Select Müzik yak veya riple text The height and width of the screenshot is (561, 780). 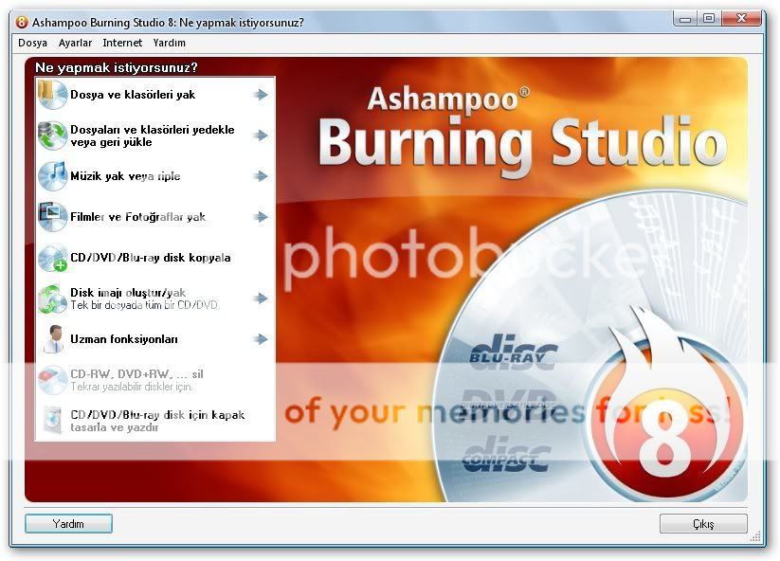[x=125, y=176]
